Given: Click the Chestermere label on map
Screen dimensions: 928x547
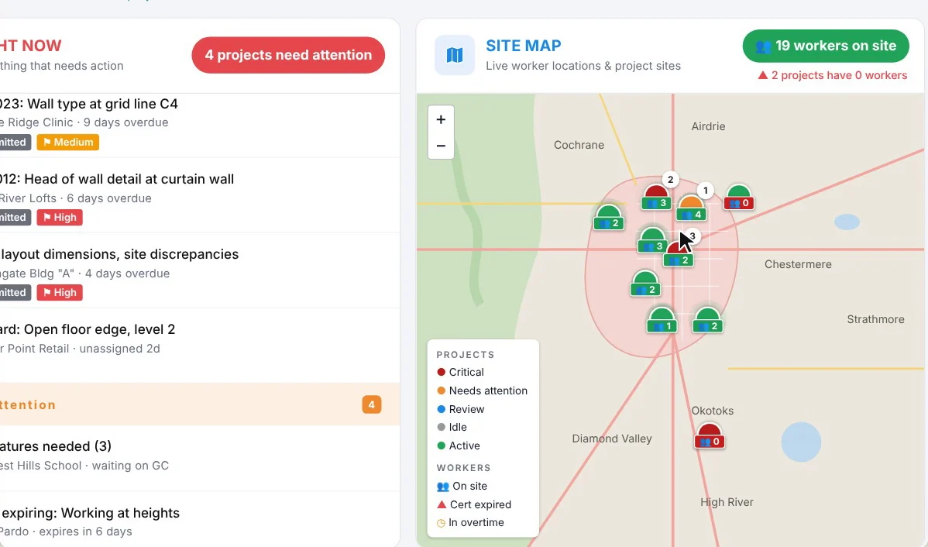Looking at the screenshot, I should (798, 265).
